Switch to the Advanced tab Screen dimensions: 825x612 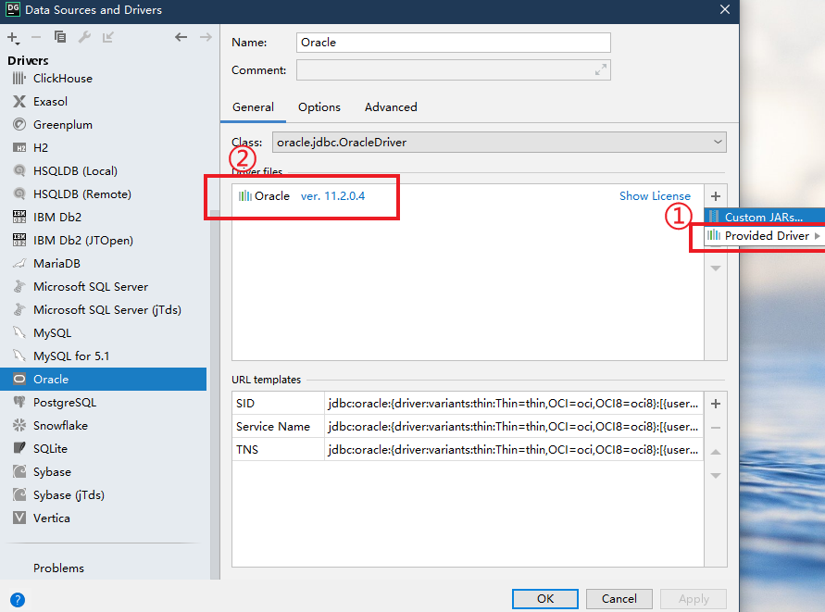click(x=391, y=107)
